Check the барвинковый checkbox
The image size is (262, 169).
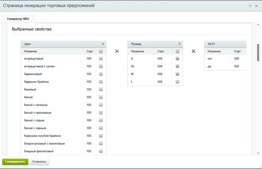[x=101, y=74]
